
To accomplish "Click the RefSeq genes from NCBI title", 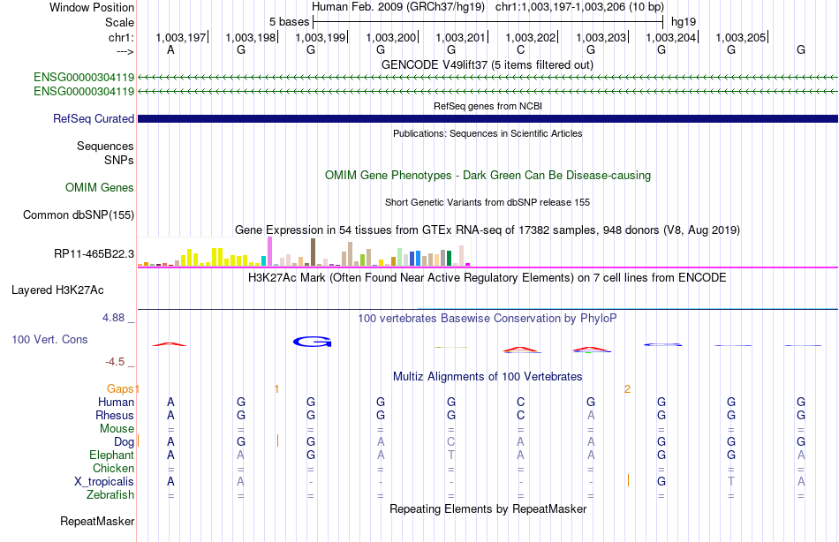I will pos(488,106).
